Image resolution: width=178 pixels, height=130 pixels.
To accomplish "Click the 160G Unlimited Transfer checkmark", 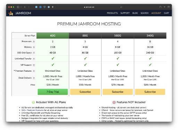I will point(118,58).
